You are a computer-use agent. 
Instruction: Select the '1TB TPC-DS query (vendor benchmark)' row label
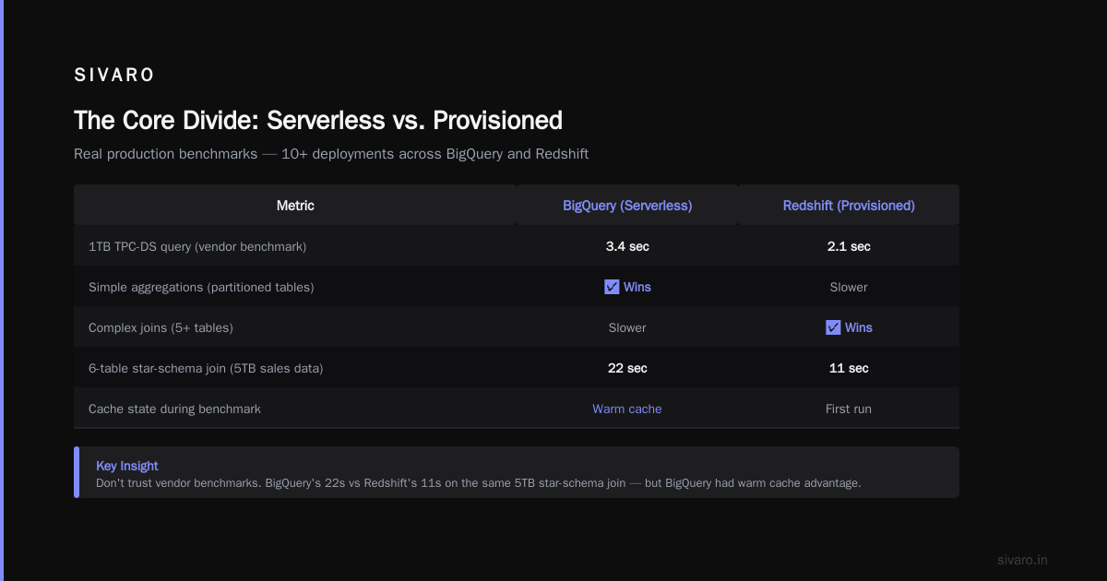click(x=197, y=246)
